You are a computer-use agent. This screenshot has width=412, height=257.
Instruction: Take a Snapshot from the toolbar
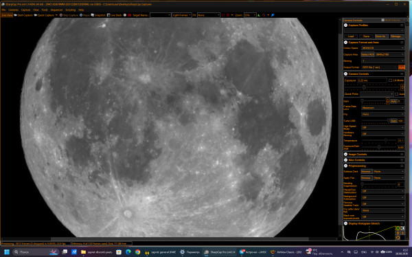tap(98, 15)
